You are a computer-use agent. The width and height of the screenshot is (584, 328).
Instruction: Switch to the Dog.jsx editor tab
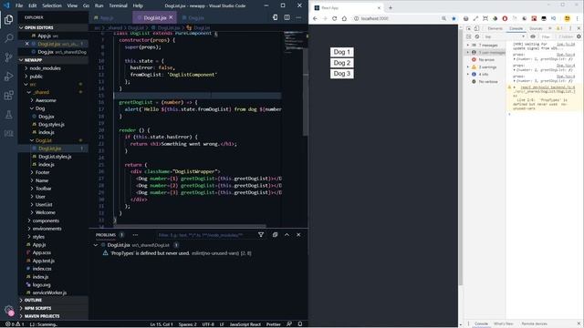[195, 18]
